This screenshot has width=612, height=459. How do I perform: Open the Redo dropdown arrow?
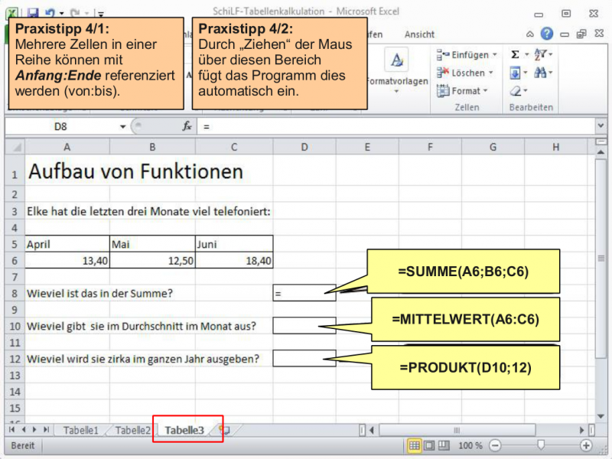[86, 13]
